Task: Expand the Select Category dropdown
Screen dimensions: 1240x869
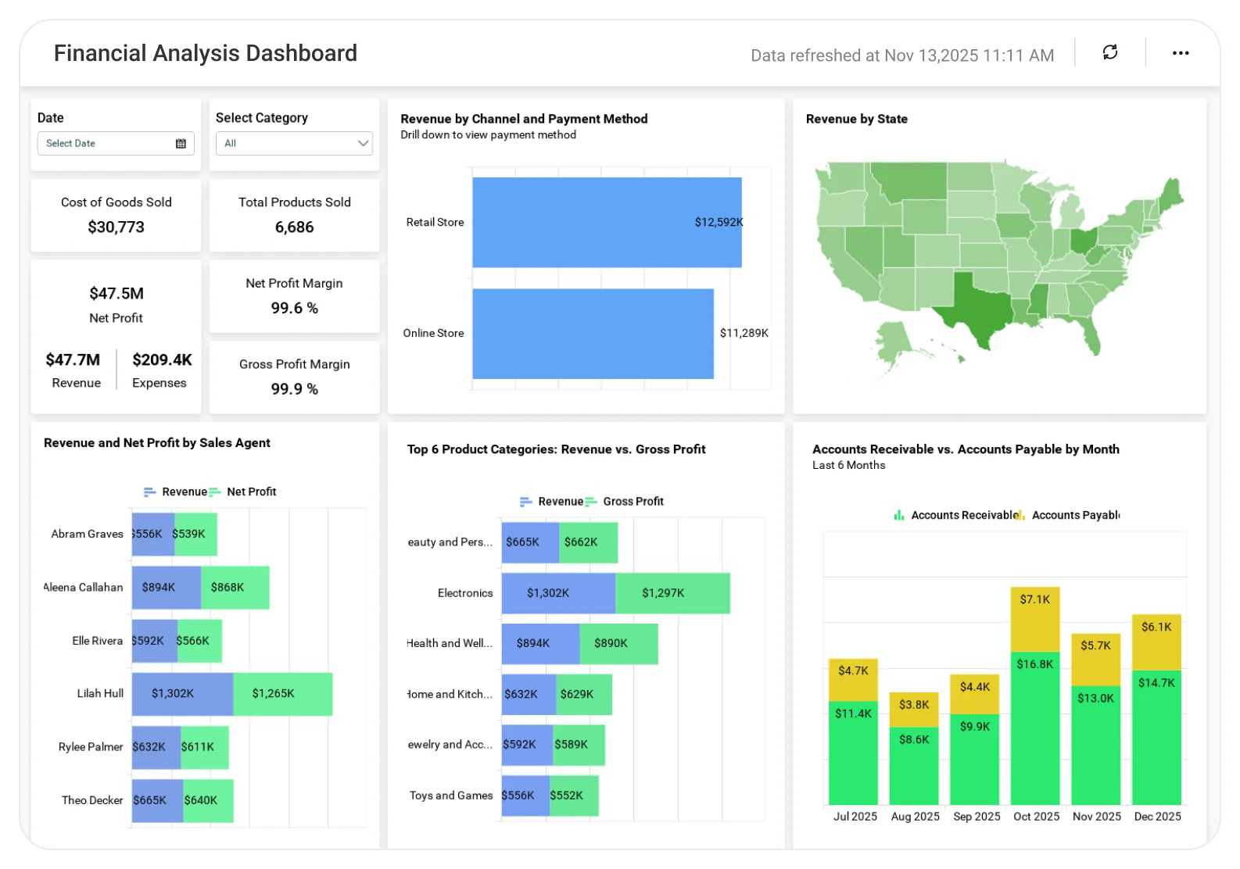Action: (x=294, y=144)
